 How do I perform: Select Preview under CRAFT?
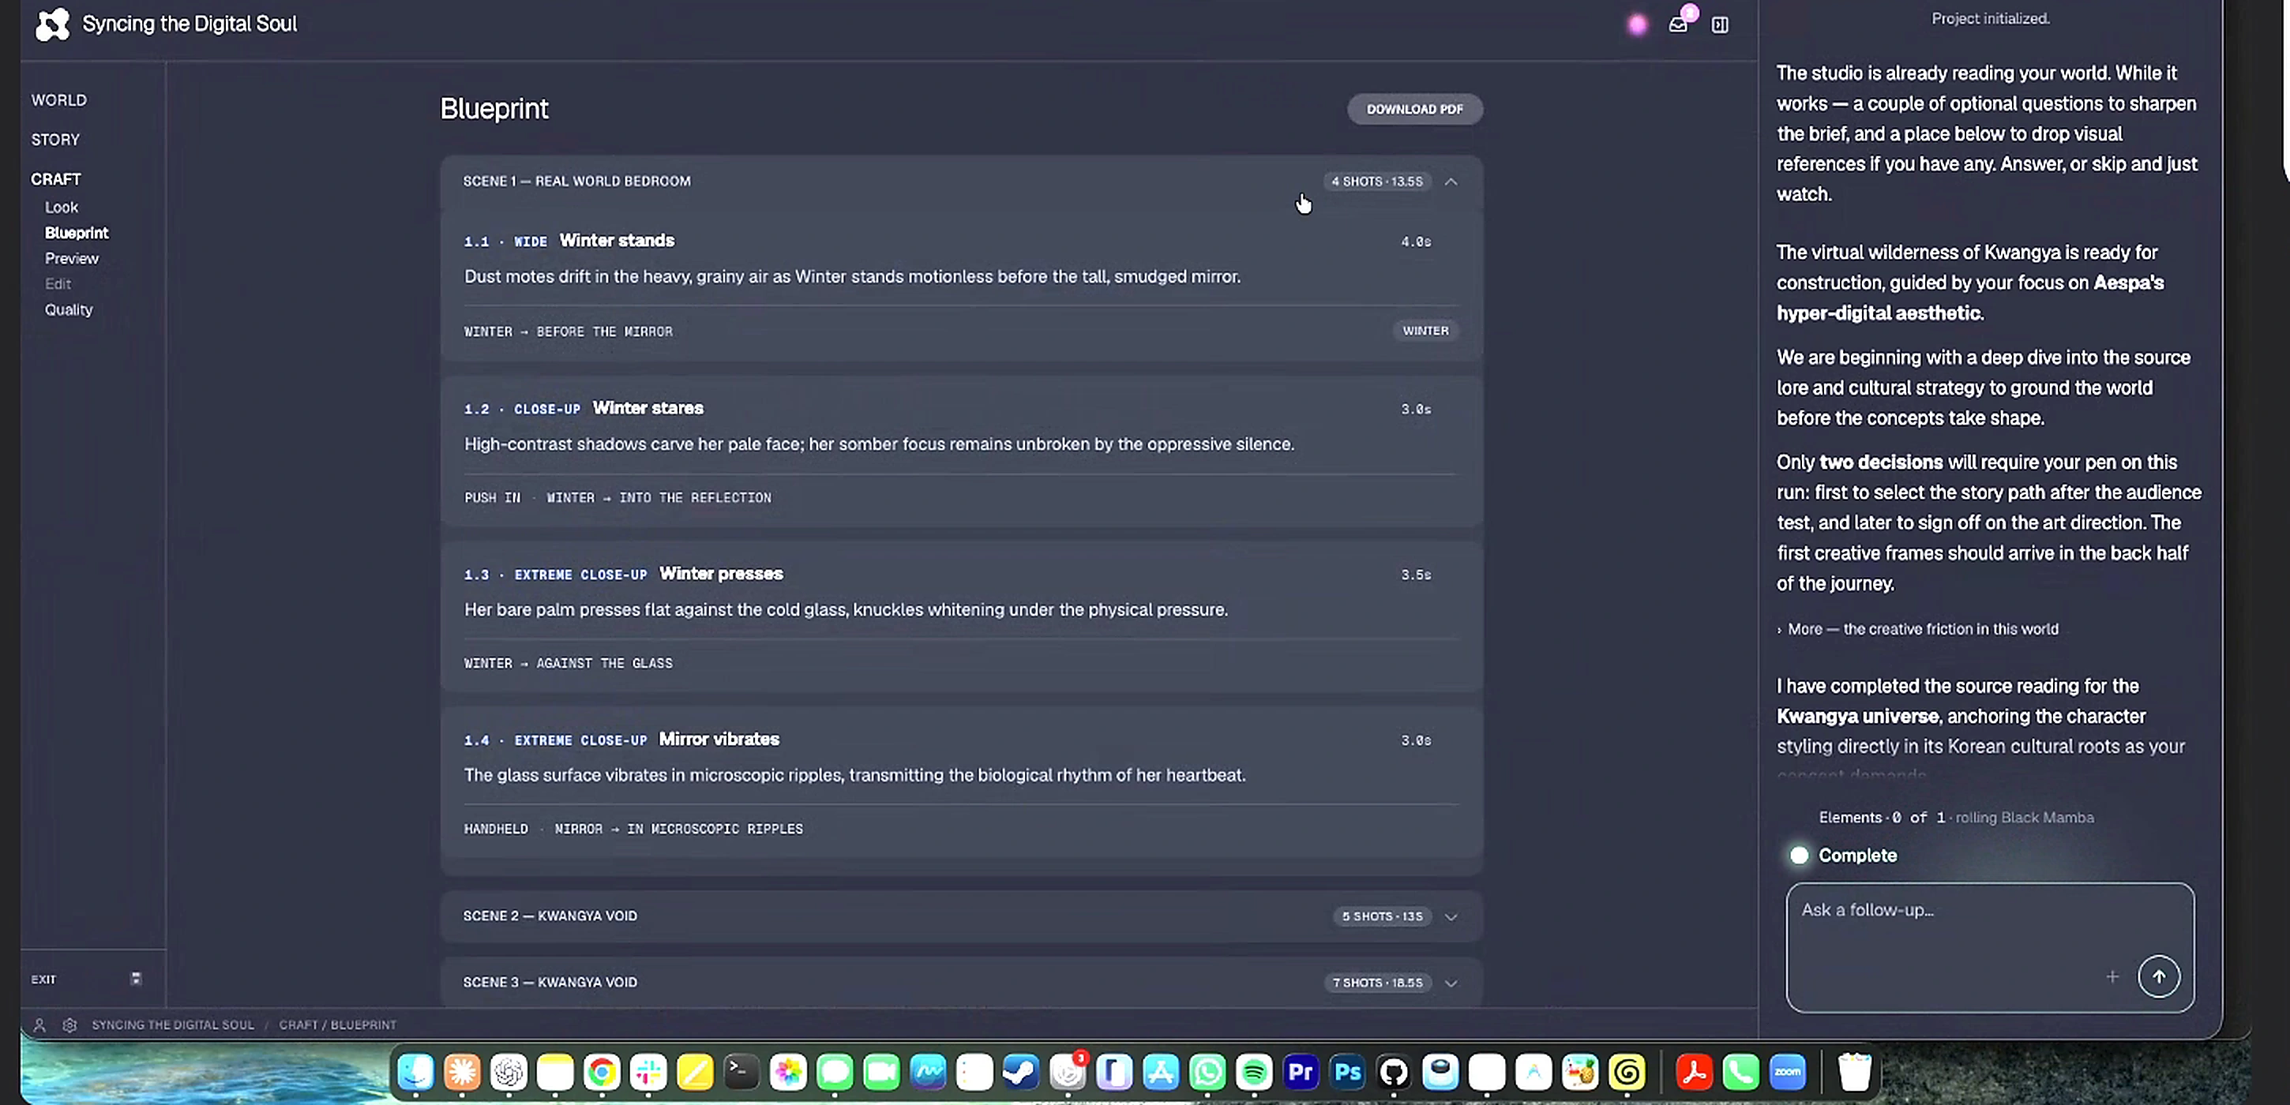pos(72,258)
